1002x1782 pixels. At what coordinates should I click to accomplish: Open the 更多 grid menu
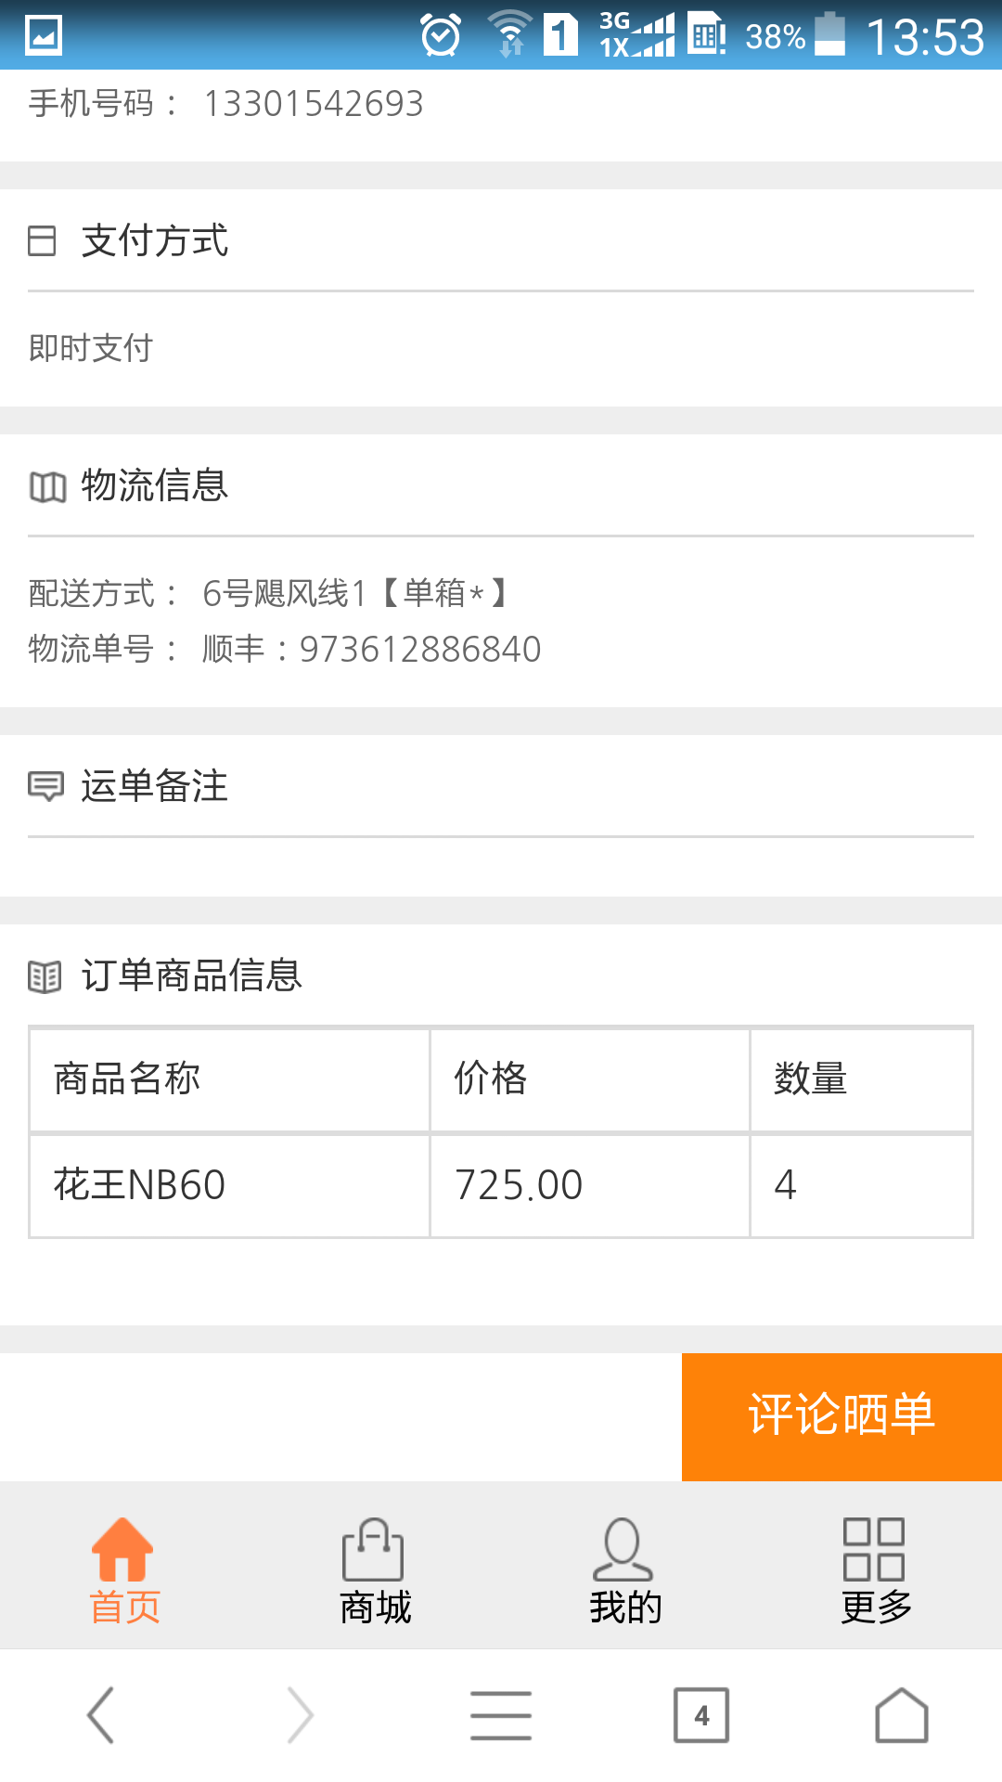pos(874,1549)
